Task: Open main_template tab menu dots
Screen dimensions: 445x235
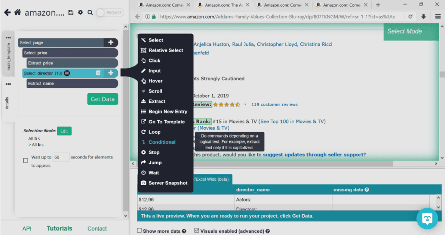Action: (x=8, y=38)
